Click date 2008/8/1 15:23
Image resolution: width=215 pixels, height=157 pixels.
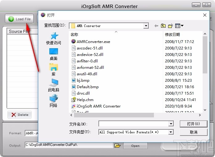coord(178,80)
